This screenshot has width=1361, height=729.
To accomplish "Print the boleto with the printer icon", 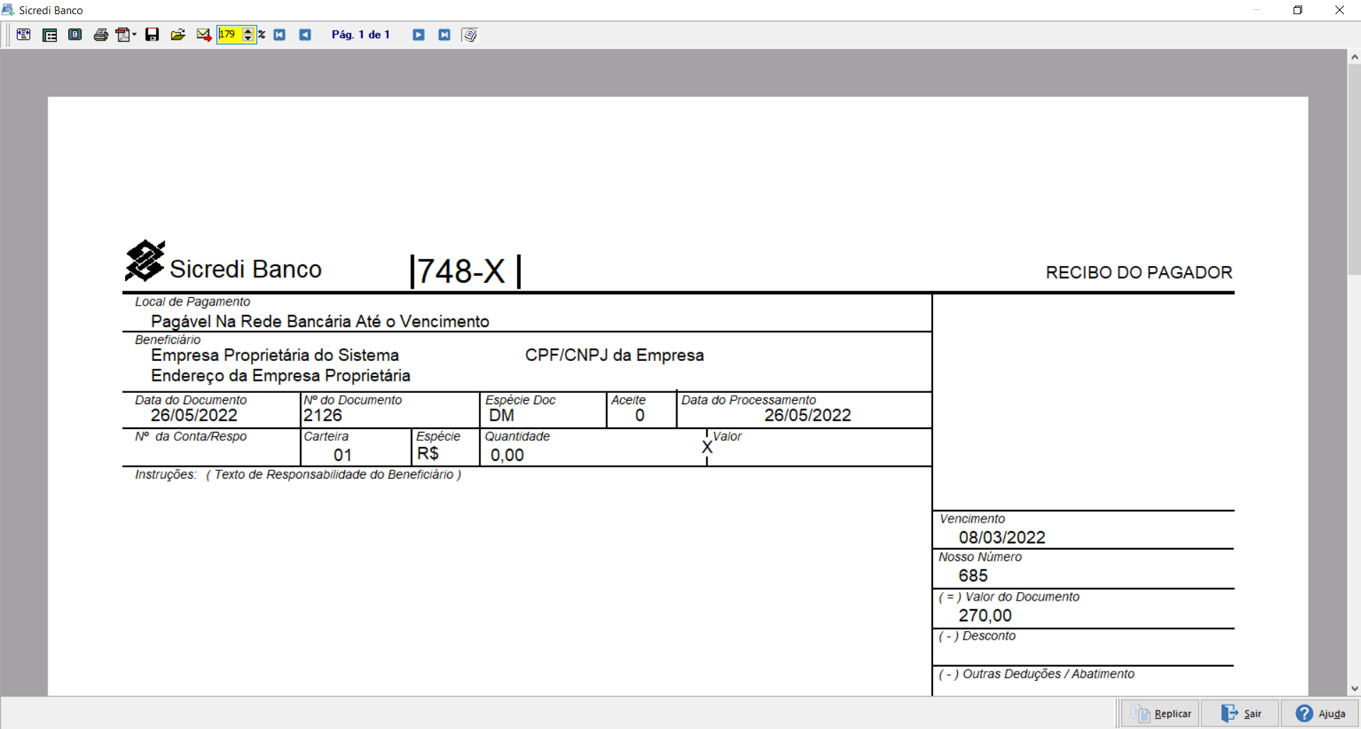I will (101, 35).
